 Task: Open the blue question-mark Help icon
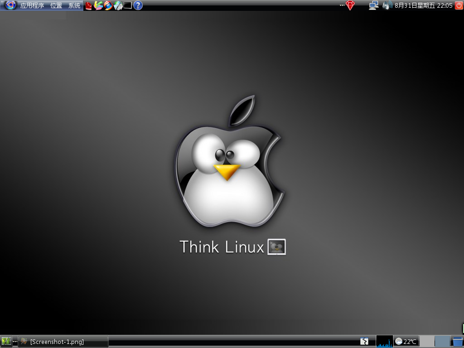(x=138, y=5)
